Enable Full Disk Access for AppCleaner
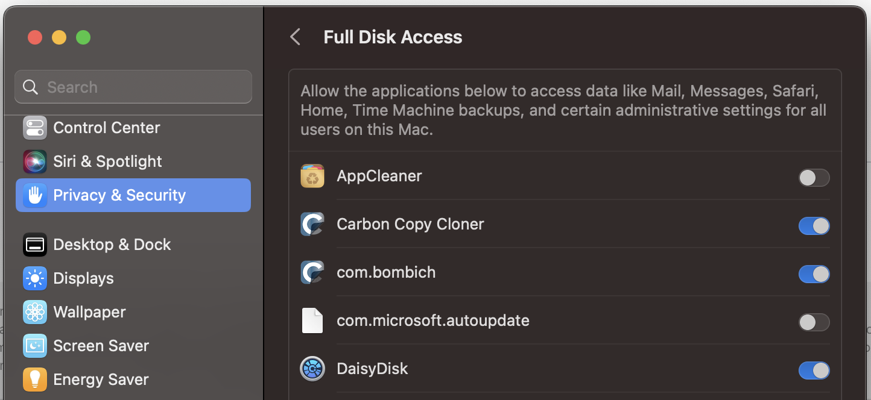Screen dimensions: 871x400 (814, 178)
